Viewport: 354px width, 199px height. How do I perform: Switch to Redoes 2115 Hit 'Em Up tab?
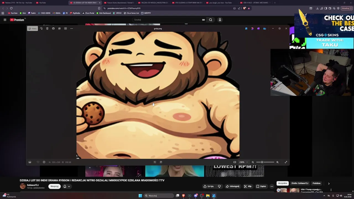click(17, 3)
